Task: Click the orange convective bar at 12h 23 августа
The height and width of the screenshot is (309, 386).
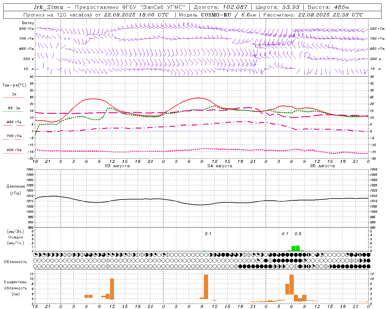Action: [112, 289]
